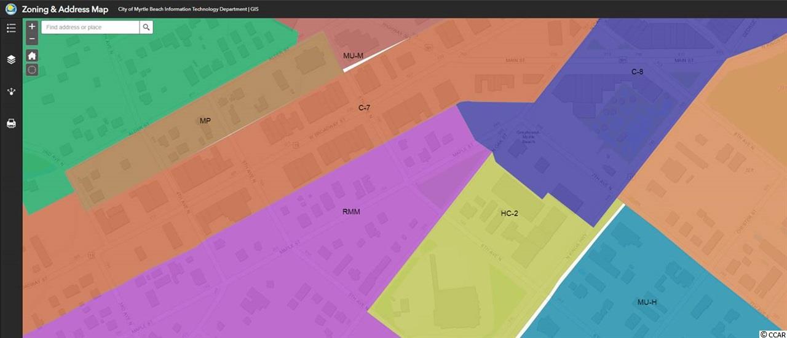Click the Find address or place field
Viewport: 787px width, 338px height.
pos(90,27)
